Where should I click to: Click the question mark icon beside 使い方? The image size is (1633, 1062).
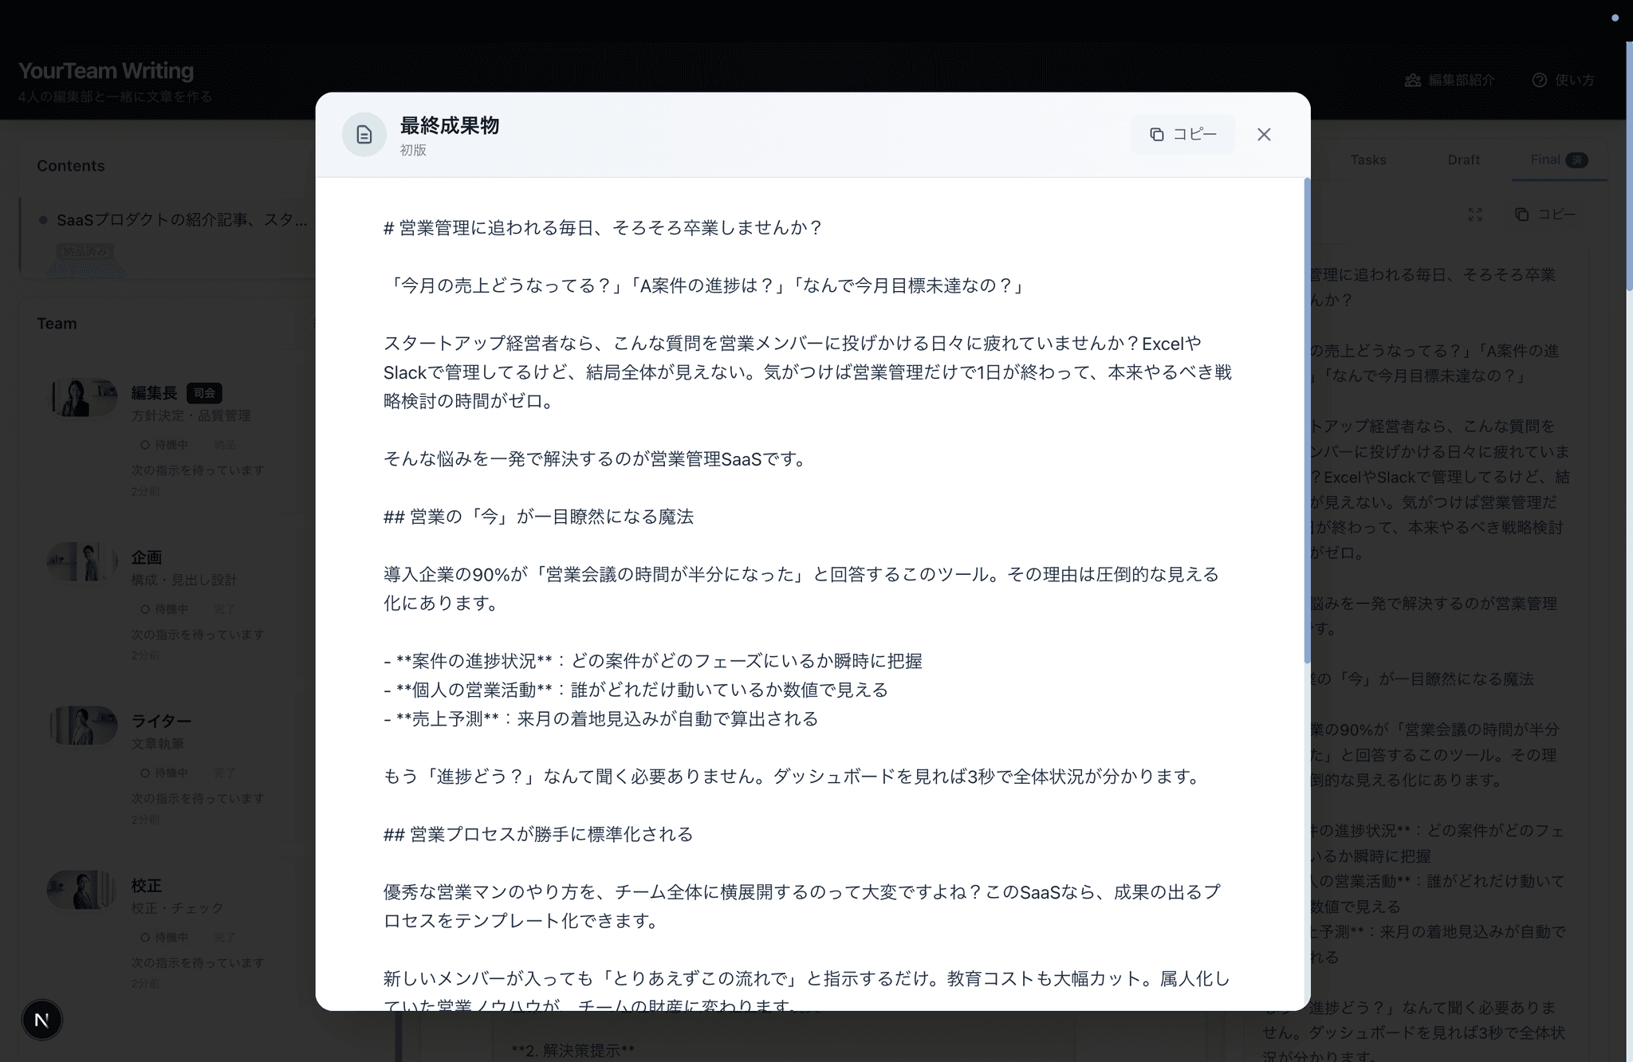[x=1540, y=80]
